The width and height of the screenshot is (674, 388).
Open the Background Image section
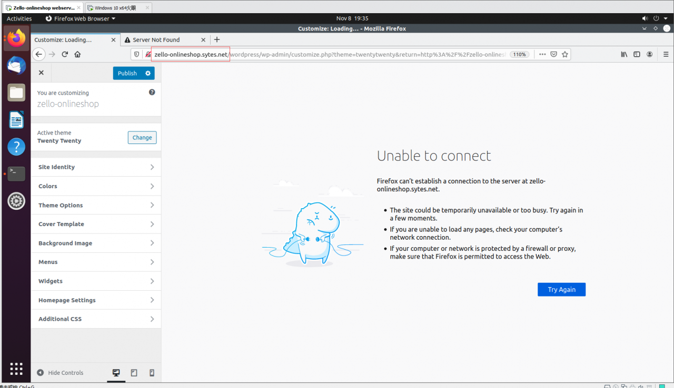(96, 243)
